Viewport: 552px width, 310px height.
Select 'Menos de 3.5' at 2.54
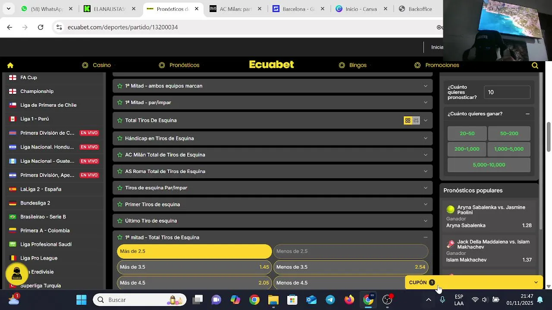351,267
